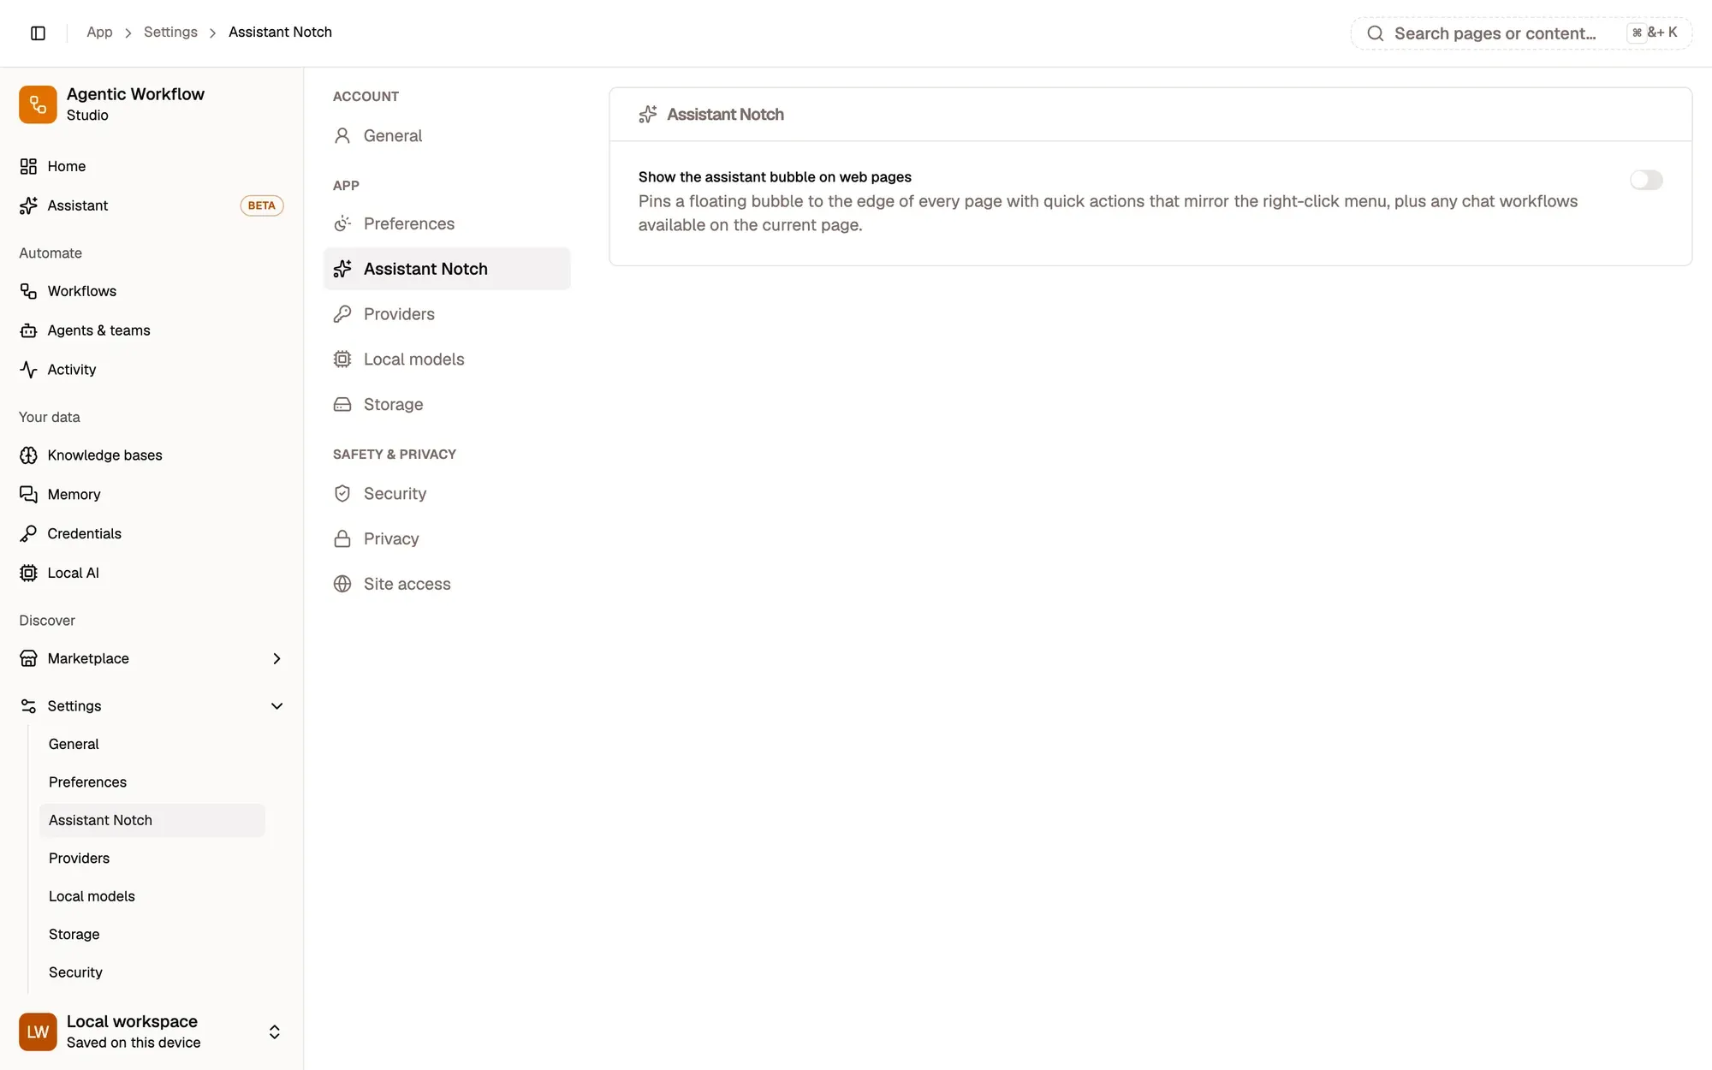This screenshot has height=1070, width=1712.
Task: Expand the Marketplace chevron
Action: click(x=276, y=658)
